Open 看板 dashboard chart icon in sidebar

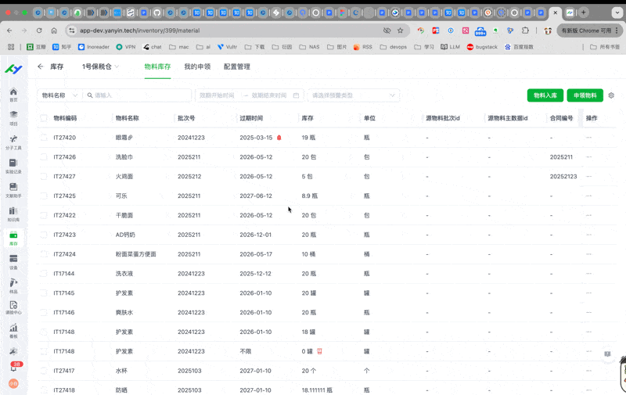pyautogui.click(x=13, y=330)
